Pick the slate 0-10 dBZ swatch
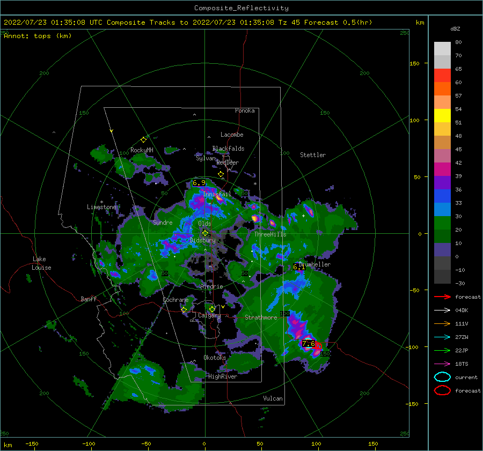 coord(442,249)
